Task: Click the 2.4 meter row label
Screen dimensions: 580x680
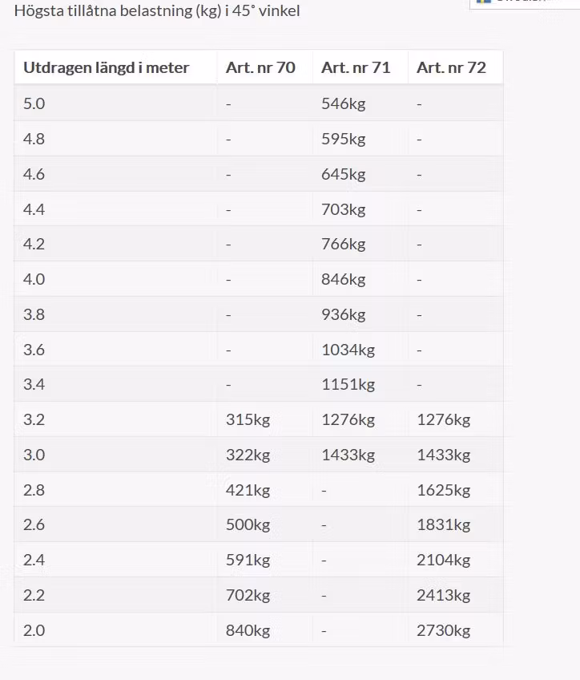Action: [x=34, y=560]
